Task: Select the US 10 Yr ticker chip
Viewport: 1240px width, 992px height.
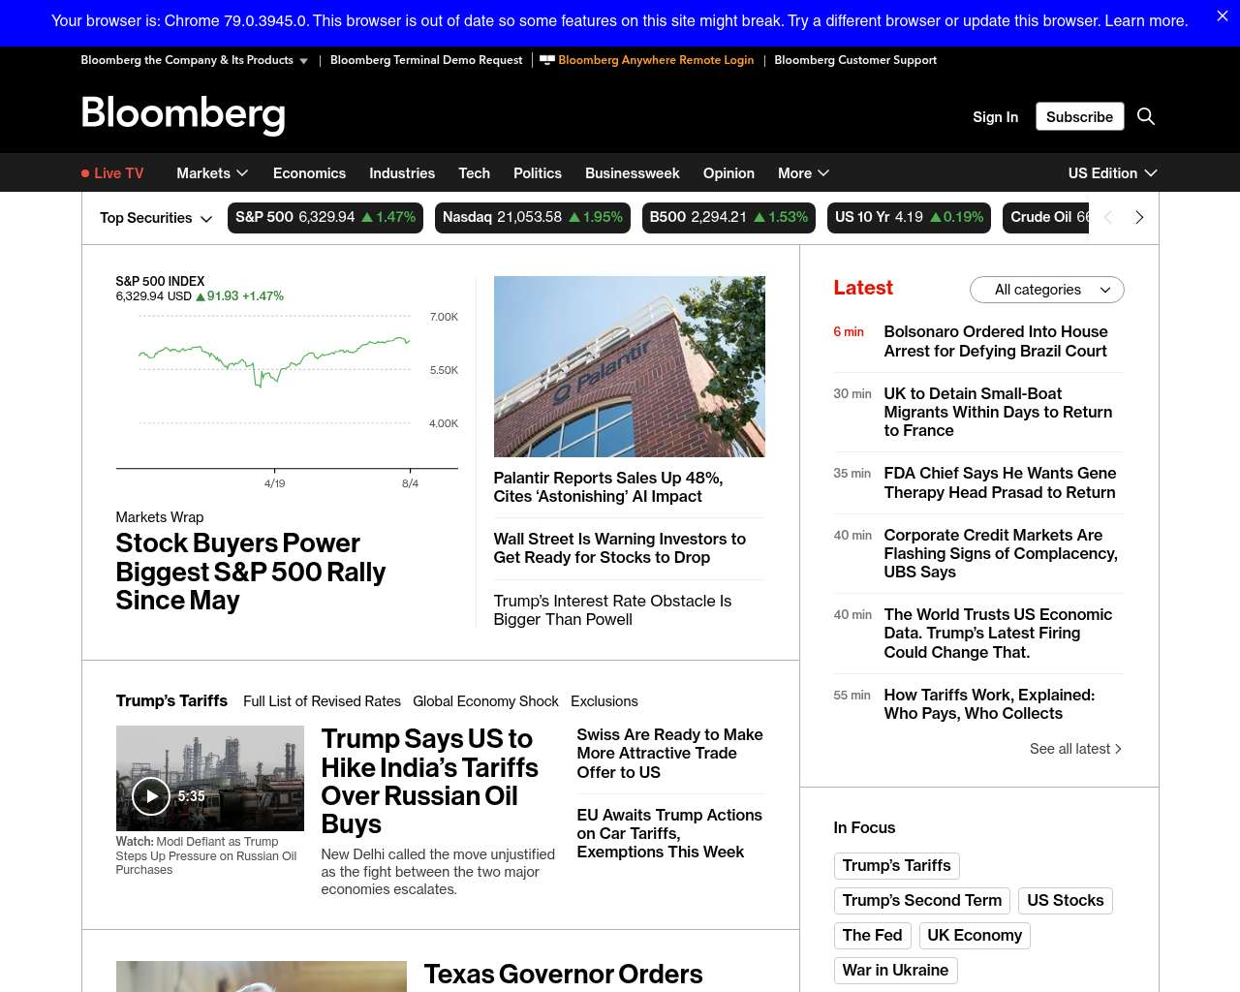Action: pyautogui.click(x=910, y=218)
